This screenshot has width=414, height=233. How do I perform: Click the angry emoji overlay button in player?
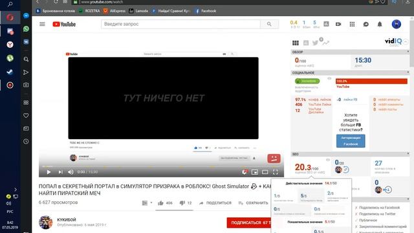[274, 159]
